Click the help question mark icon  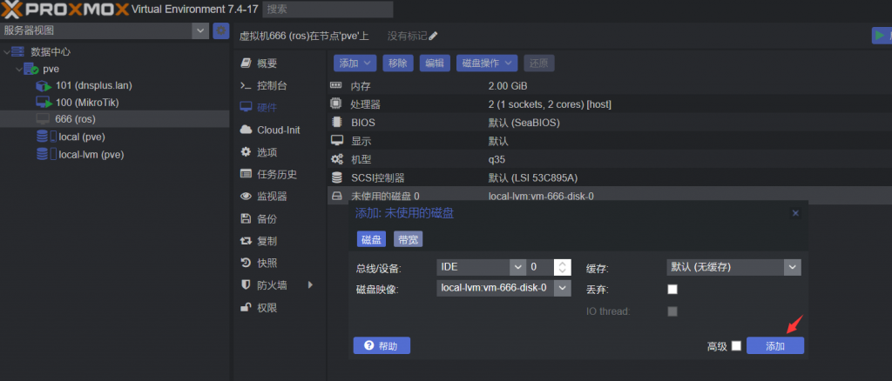click(368, 345)
